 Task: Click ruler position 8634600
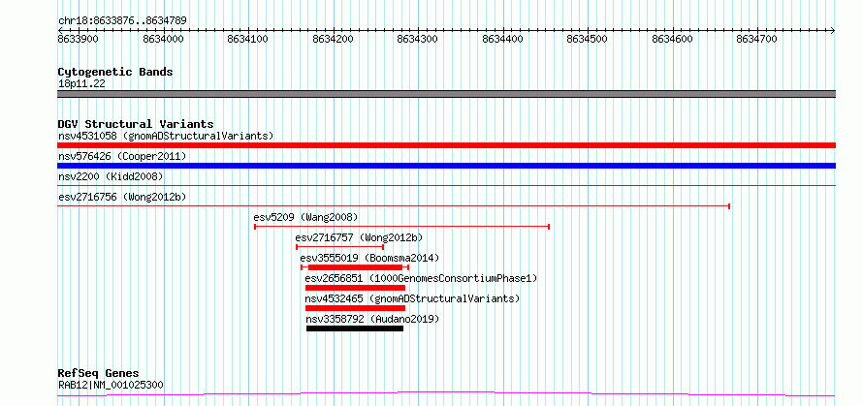(x=673, y=39)
